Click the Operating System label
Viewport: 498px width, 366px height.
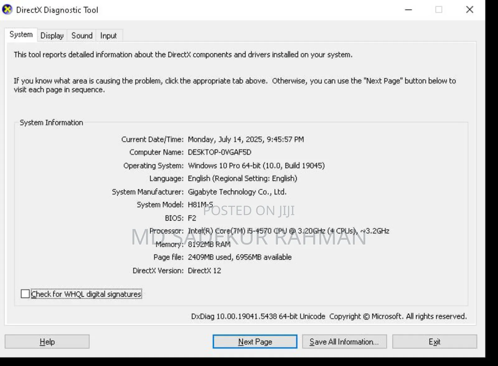[x=153, y=166]
